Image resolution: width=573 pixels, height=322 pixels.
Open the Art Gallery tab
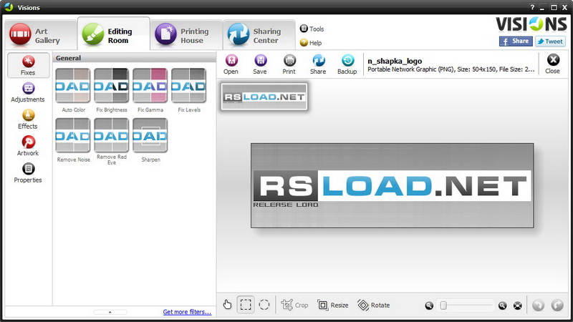40,35
